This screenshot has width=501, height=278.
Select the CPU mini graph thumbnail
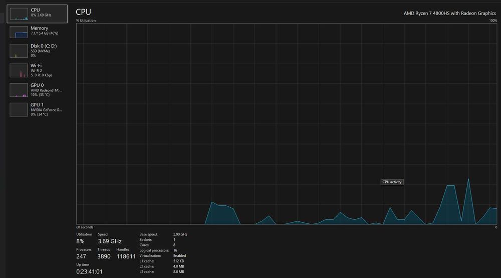19,14
